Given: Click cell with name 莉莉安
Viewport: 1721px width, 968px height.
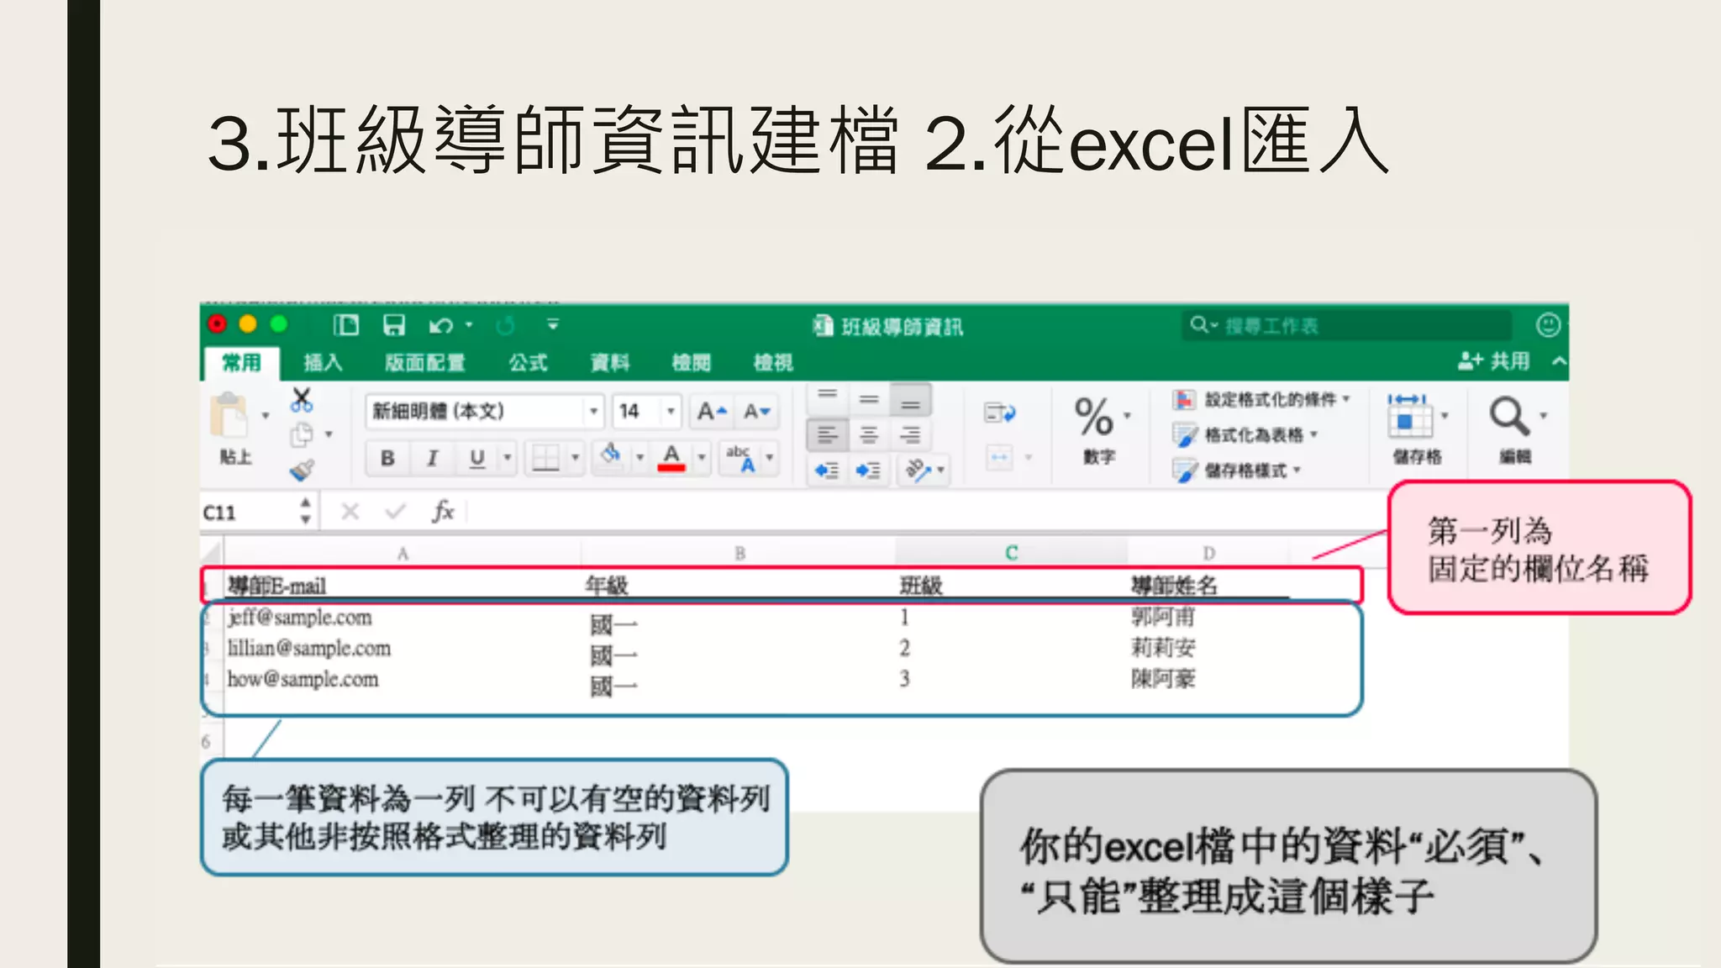Looking at the screenshot, I should [x=1163, y=648].
